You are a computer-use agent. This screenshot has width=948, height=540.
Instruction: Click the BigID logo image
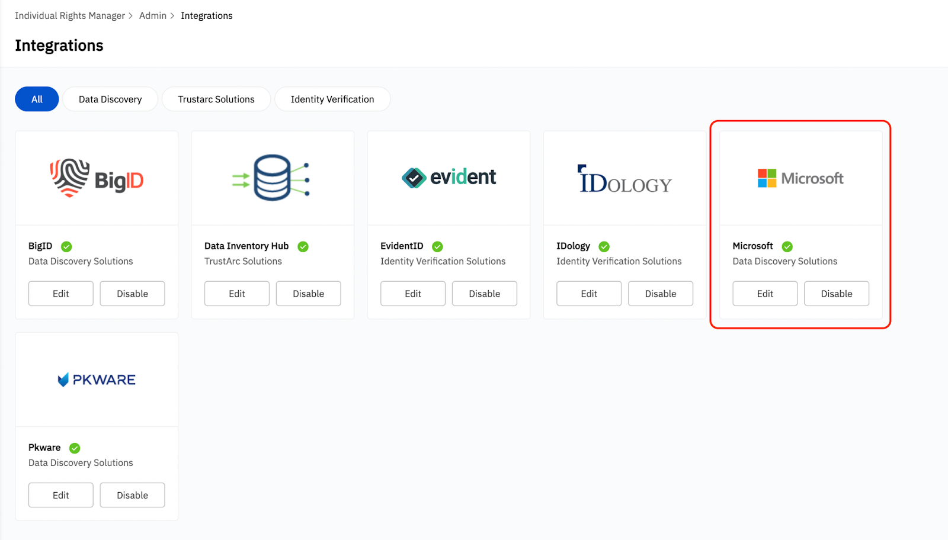97,178
